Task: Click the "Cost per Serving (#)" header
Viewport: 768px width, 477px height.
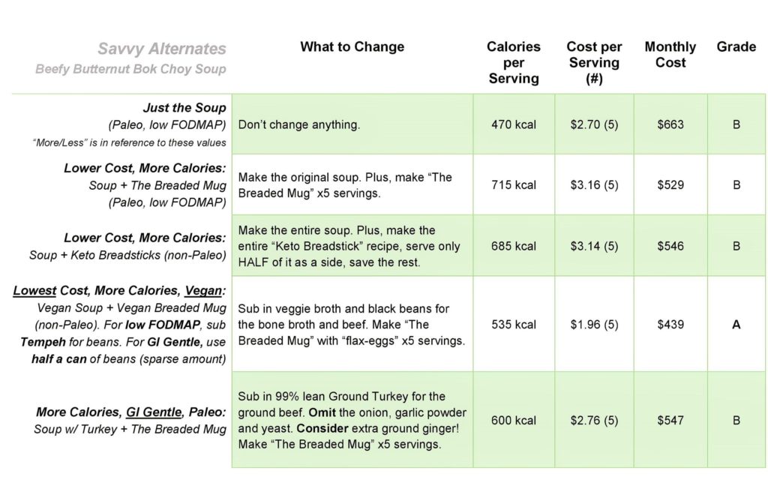Action: click(594, 62)
